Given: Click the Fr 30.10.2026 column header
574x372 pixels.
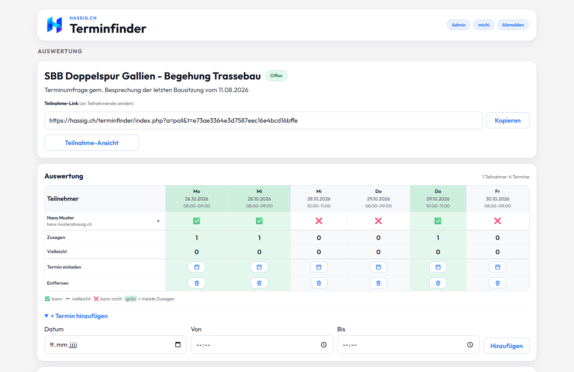Looking at the screenshot, I should 498,199.
